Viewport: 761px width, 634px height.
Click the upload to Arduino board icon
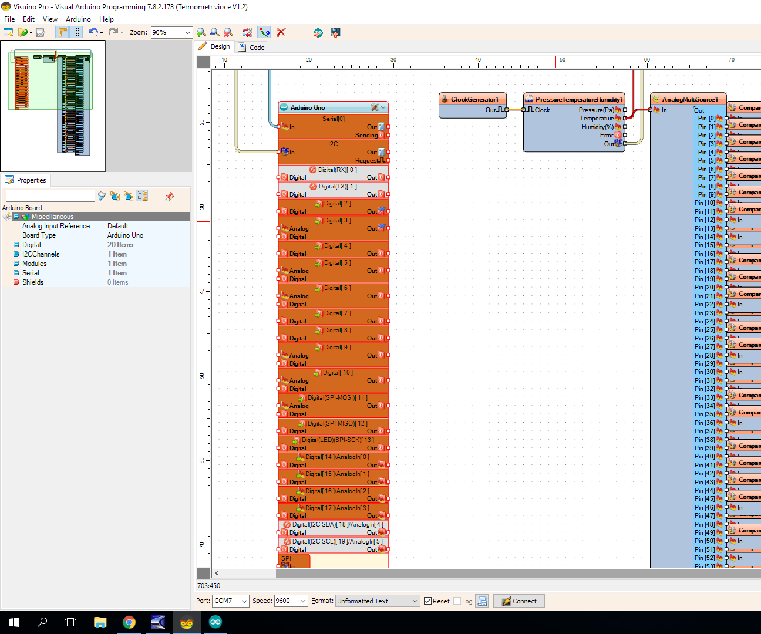click(x=335, y=32)
